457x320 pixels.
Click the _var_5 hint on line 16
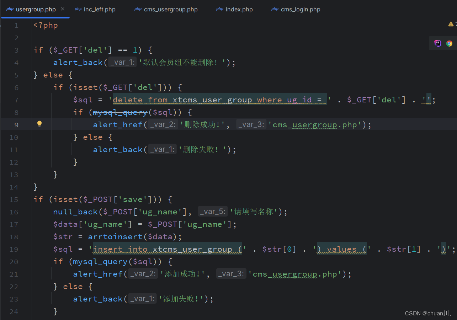(212, 212)
